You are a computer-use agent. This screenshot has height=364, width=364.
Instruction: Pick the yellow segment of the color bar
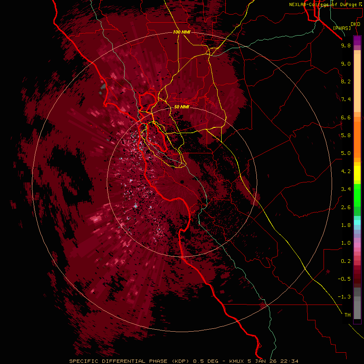(x=357, y=173)
